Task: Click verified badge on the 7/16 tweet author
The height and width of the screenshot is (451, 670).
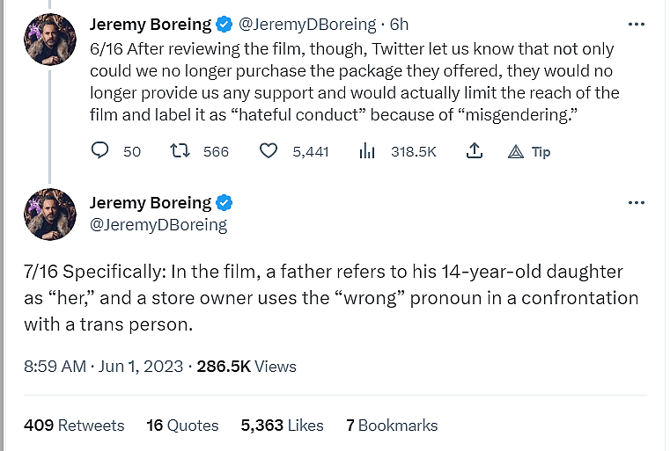Action: click(225, 202)
